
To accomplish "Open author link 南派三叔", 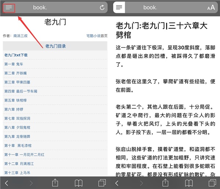I will pos(21,36).
